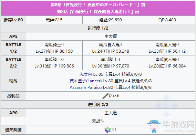This screenshot has width=196, height=135.
Task: Select enemy Lv.30(剑)HP 97,870
Action: (x=111, y=66)
